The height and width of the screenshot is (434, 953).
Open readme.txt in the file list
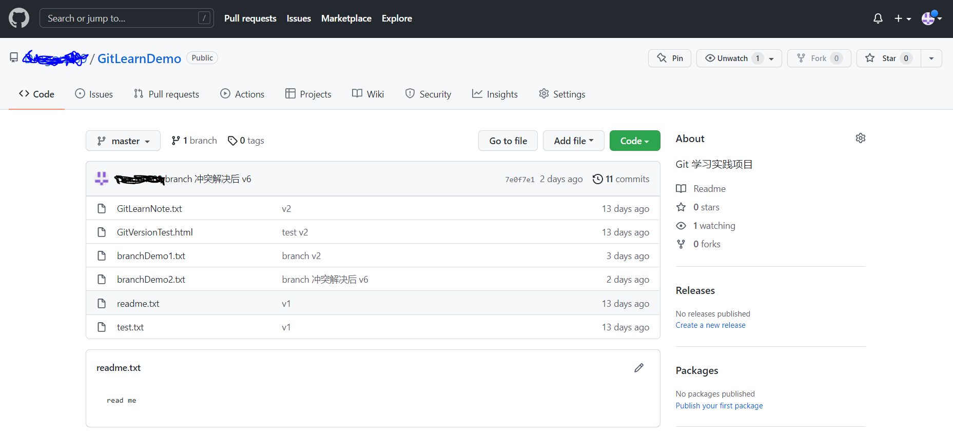click(138, 304)
